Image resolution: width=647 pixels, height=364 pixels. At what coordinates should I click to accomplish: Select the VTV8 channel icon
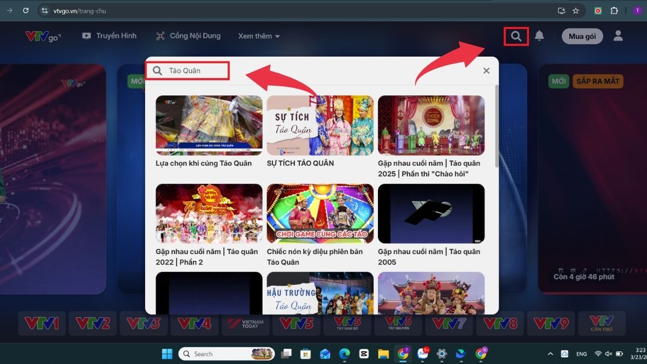(500, 323)
